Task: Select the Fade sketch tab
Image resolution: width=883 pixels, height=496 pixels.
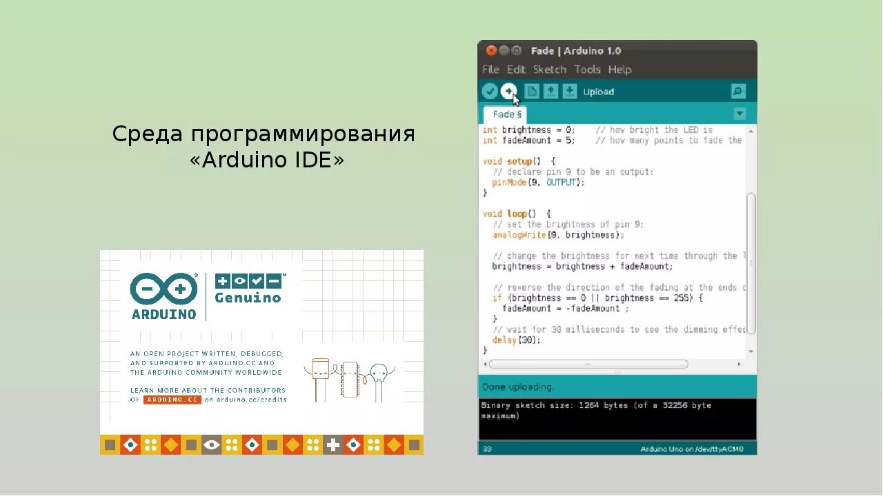Action: tap(506, 114)
